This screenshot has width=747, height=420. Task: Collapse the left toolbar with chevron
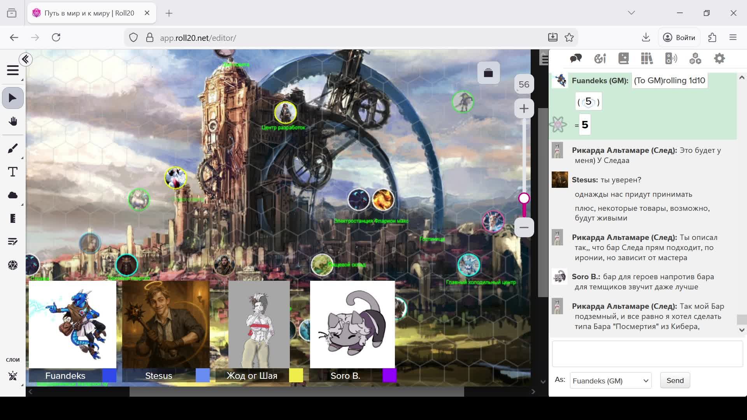point(26,59)
